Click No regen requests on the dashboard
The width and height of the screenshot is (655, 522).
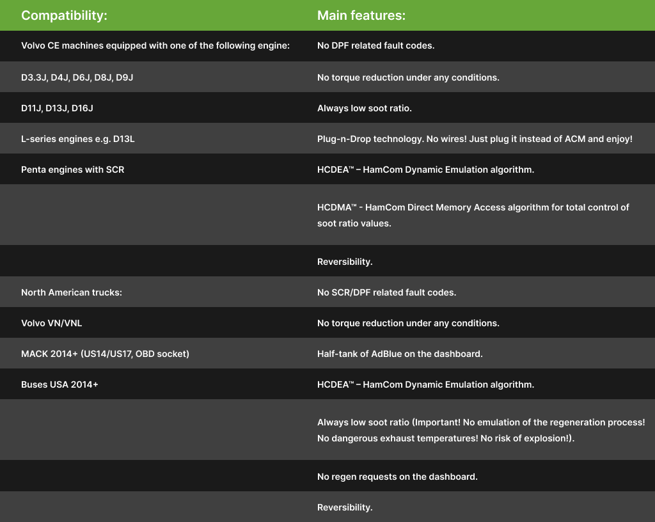tap(397, 477)
